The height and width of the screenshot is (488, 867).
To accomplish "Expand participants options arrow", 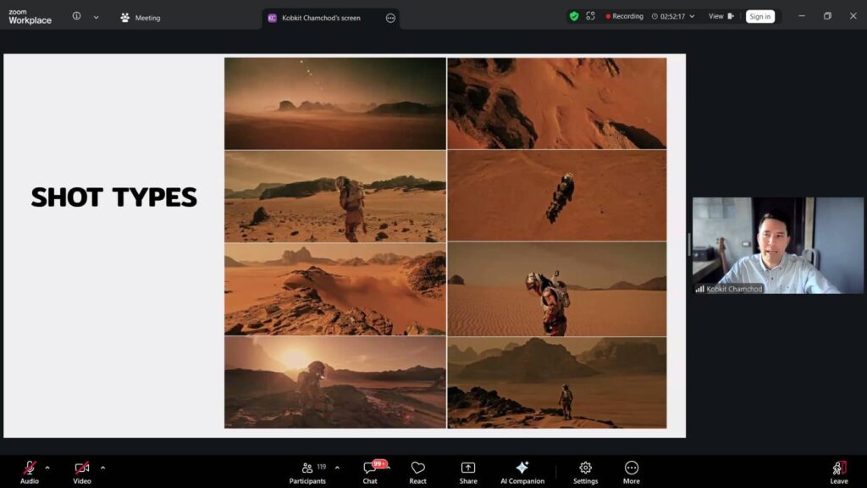I will [x=337, y=468].
